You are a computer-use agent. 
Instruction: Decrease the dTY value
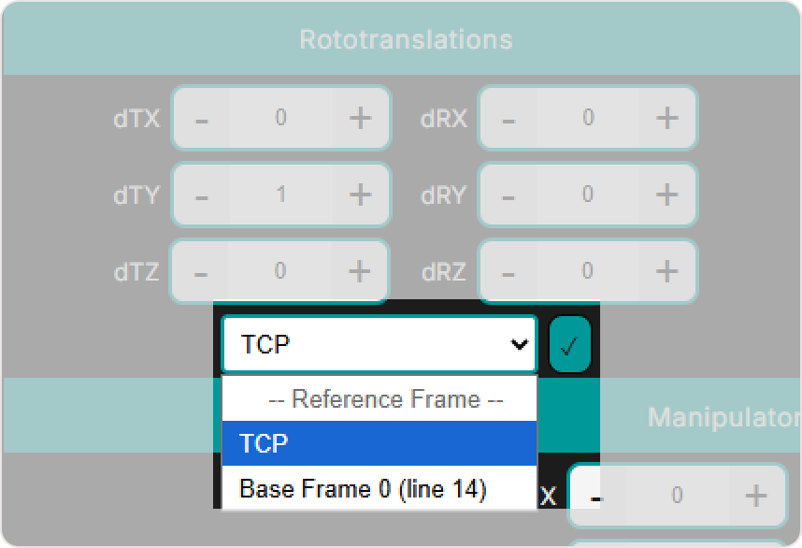pos(202,195)
